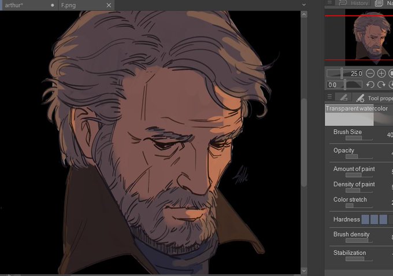Viewport: 393px width, 276px height.
Task: Click the Color stretch slider
Action: coord(359,206)
